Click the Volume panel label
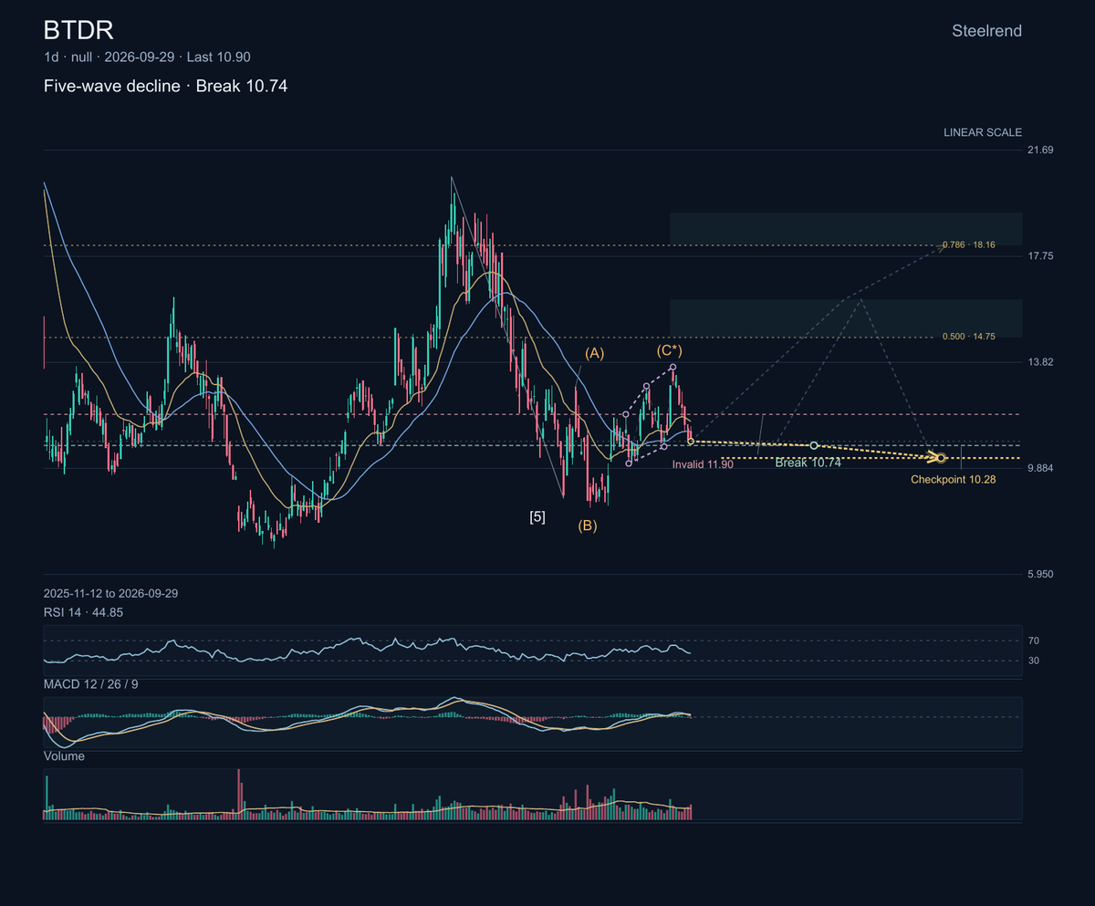 point(64,756)
